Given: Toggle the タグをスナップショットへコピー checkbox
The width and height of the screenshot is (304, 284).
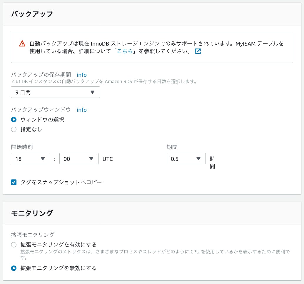Looking at the screenshot, I should point(14,182).
